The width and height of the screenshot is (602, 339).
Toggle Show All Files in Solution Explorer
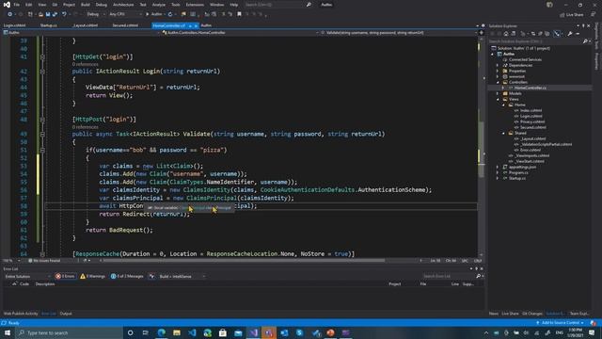pyautogui.click(x=547, y=34)
